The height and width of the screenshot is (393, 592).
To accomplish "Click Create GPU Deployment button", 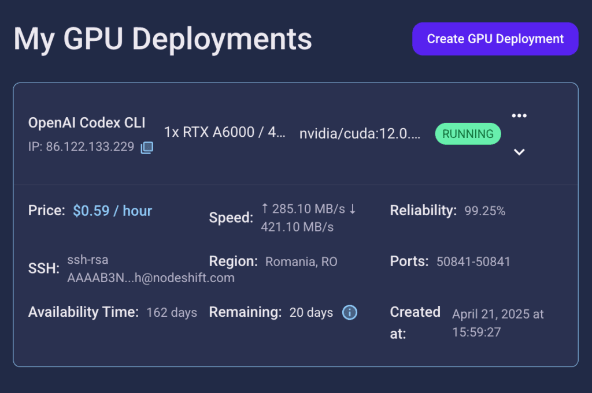I will pyautogui.click(x=495, y=39).
